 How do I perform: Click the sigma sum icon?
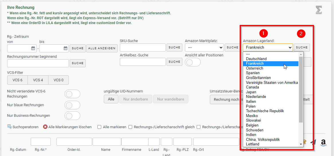click(319, 10)
